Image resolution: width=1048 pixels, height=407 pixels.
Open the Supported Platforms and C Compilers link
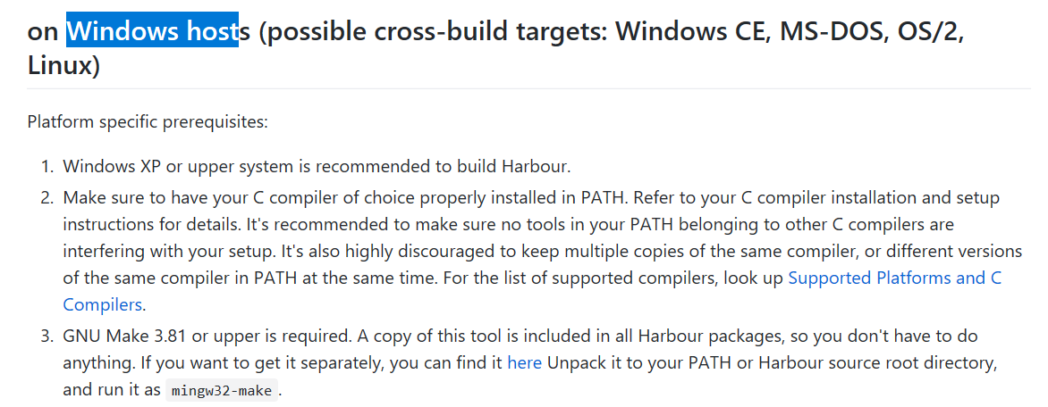click(x=893, y=278)
